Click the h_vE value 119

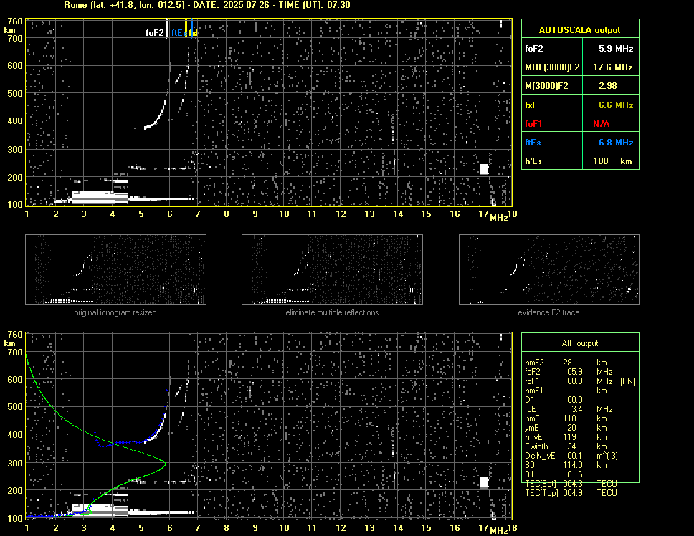[570, 437]
